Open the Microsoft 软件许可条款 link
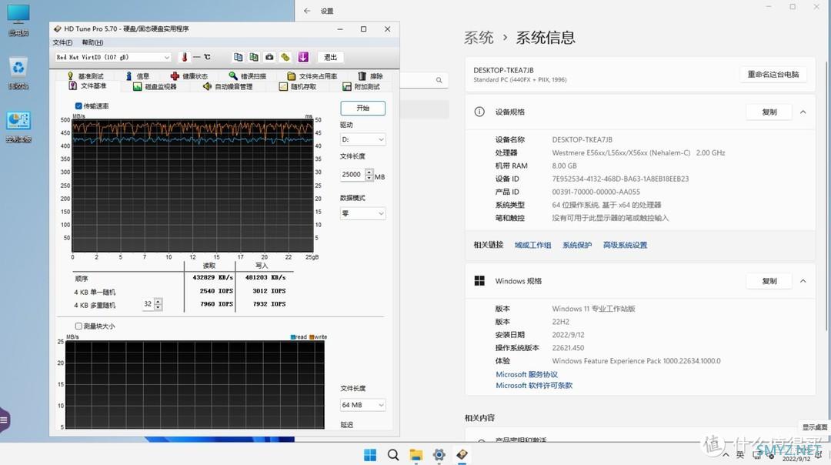Image resolution: width=831 pixels, height=465 pixels. [534, 386]
